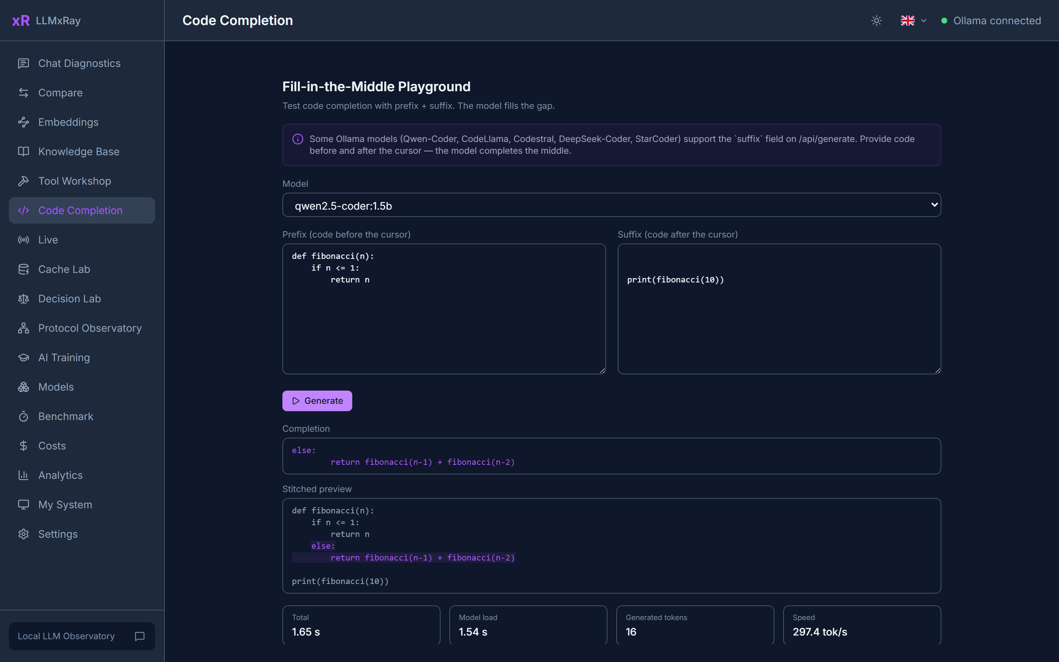Image resolution: width=1059 pixels, height=662 pixels.
Task: Click the Completion output code box
Action: coord(611,456)
